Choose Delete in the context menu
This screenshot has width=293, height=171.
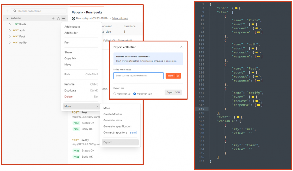tap(81, 97)
